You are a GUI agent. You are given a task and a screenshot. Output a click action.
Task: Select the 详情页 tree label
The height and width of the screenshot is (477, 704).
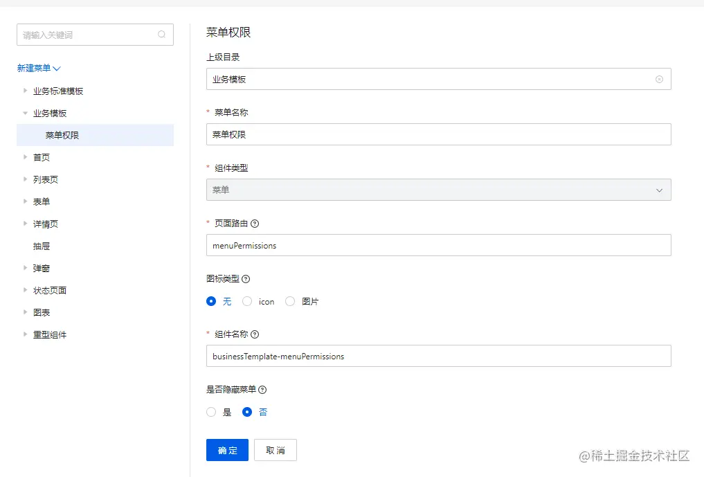click(46, 224)
